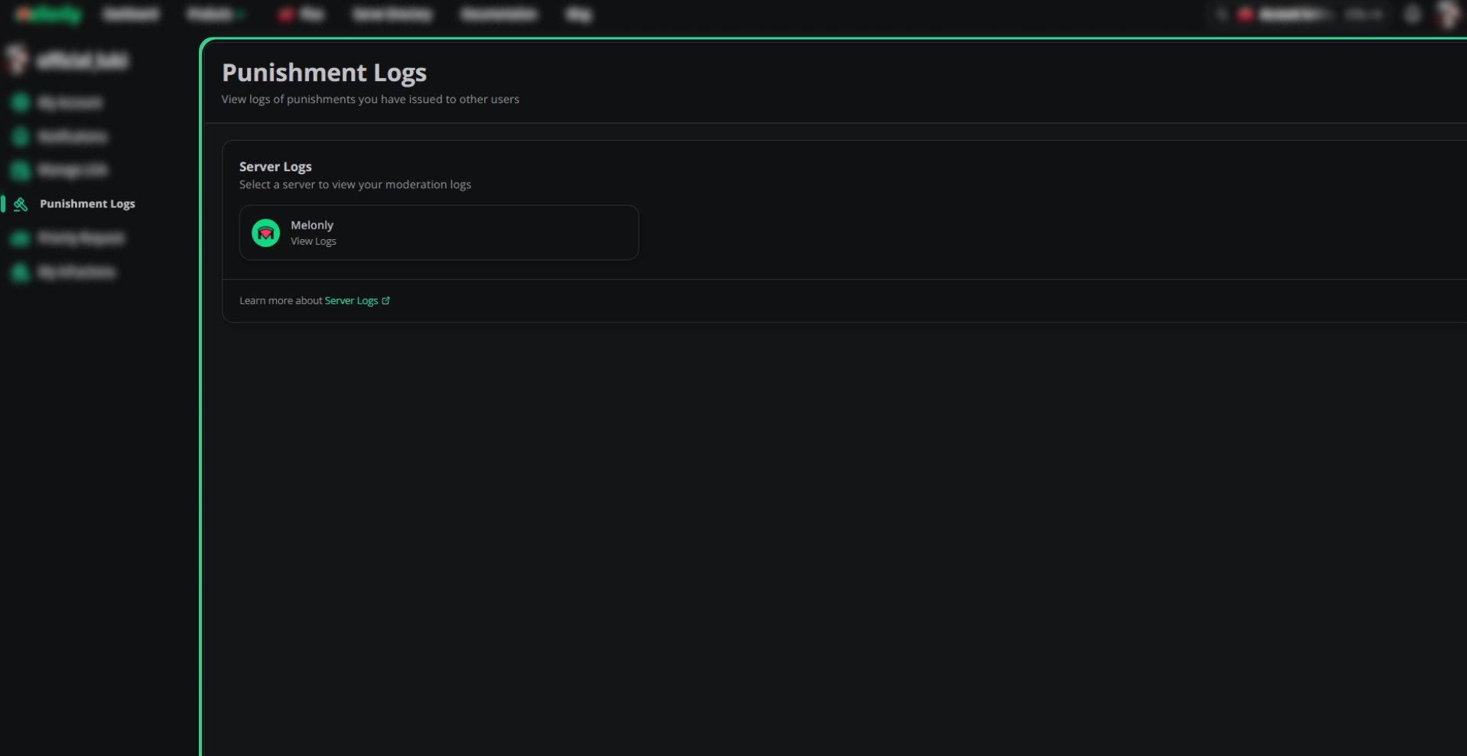The height and width of the screenshot is (756, 1467).
Task: Click the blurred username header in the sidebar
Action: click(x=83, y=60)
